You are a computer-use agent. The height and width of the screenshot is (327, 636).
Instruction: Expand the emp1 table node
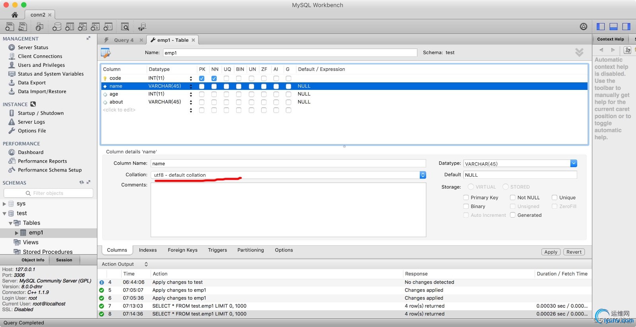pyautogui.click(x=17, y=233)
